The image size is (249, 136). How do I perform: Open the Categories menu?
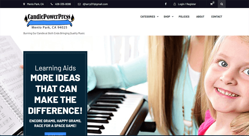(148, 16)
